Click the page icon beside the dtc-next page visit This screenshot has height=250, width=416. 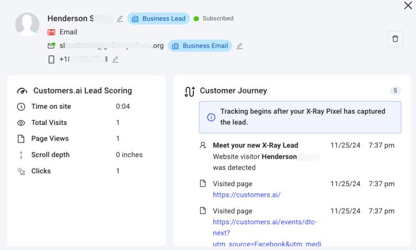pyautogui.click(x=203, y=211)
